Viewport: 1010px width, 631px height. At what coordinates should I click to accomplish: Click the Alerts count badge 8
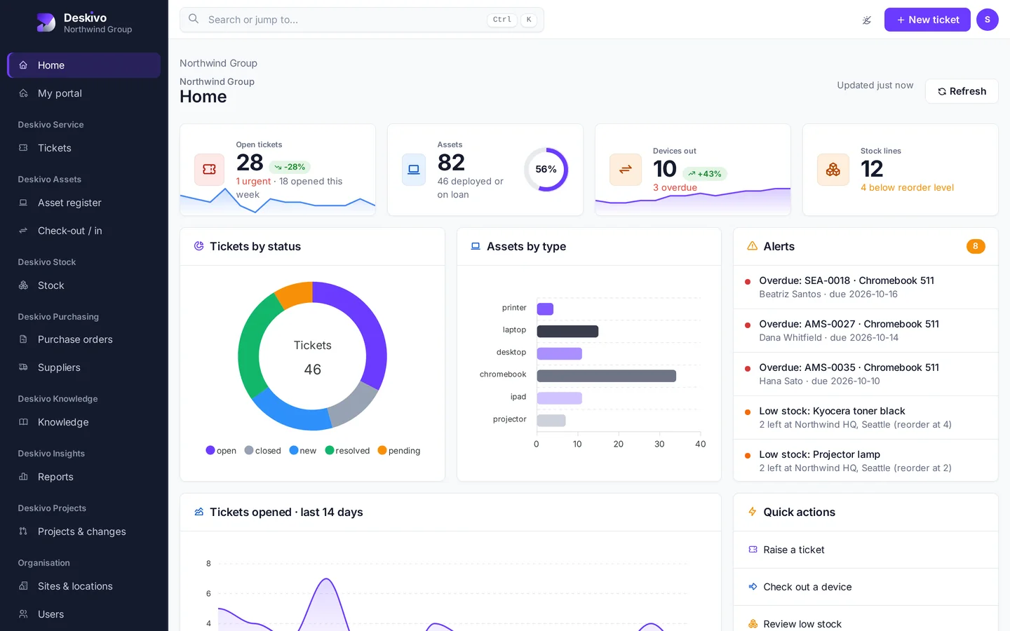tap(976, 246)
